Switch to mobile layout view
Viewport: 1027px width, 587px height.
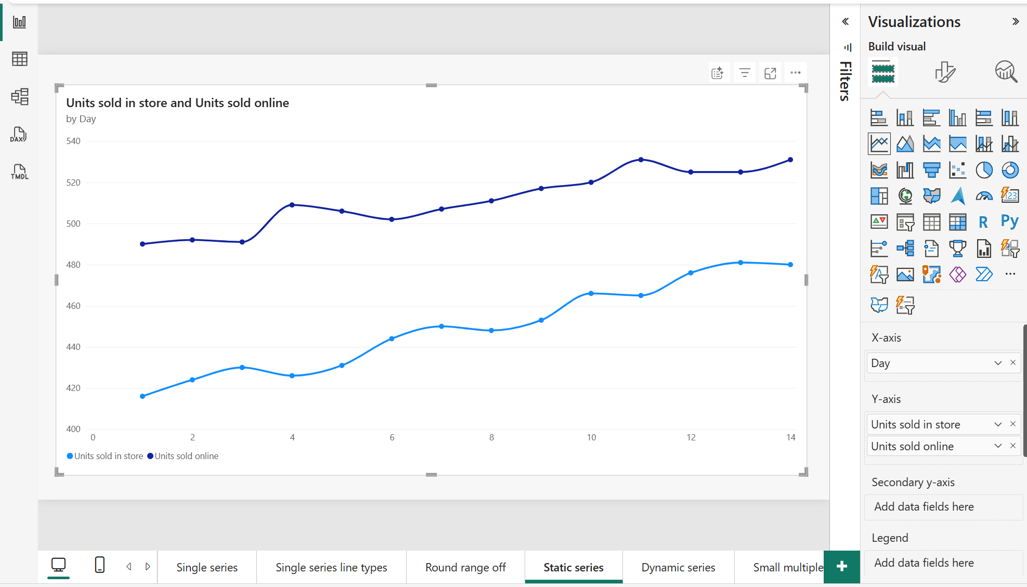click(x=99, y=565)
